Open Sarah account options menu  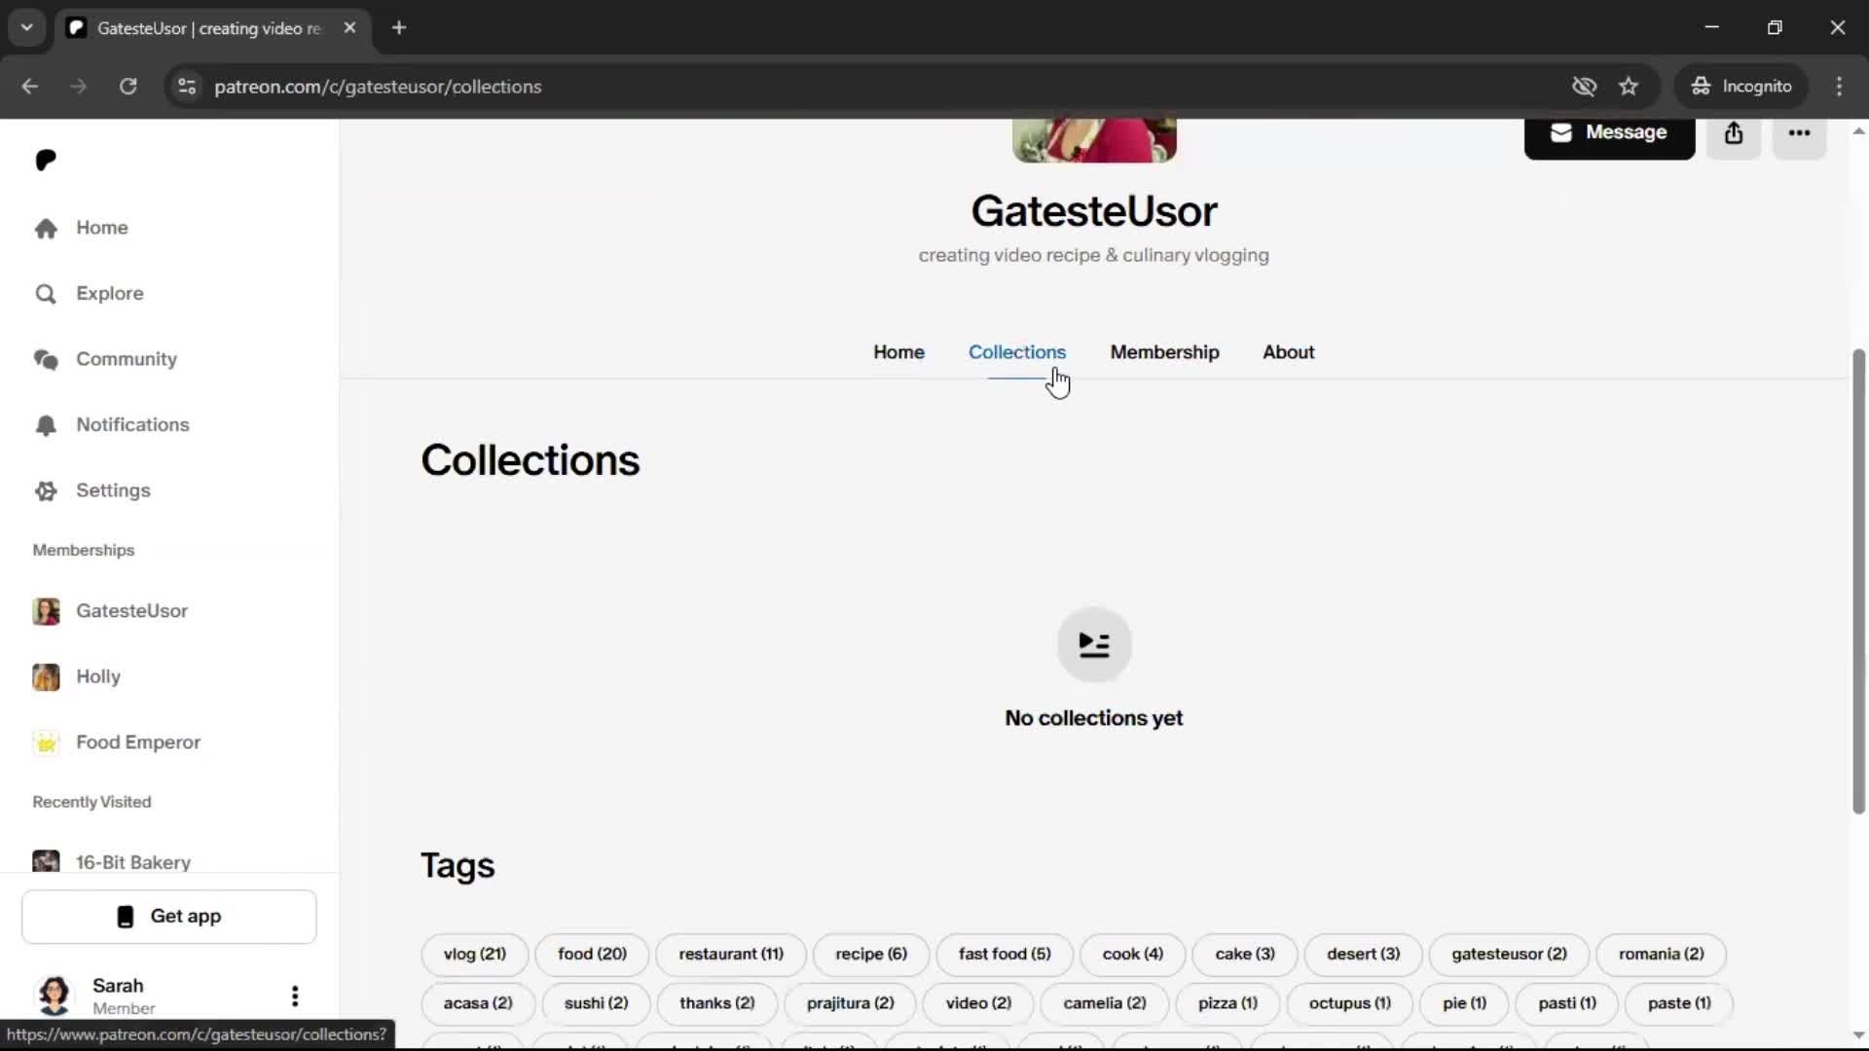click(x=295, y=996)
